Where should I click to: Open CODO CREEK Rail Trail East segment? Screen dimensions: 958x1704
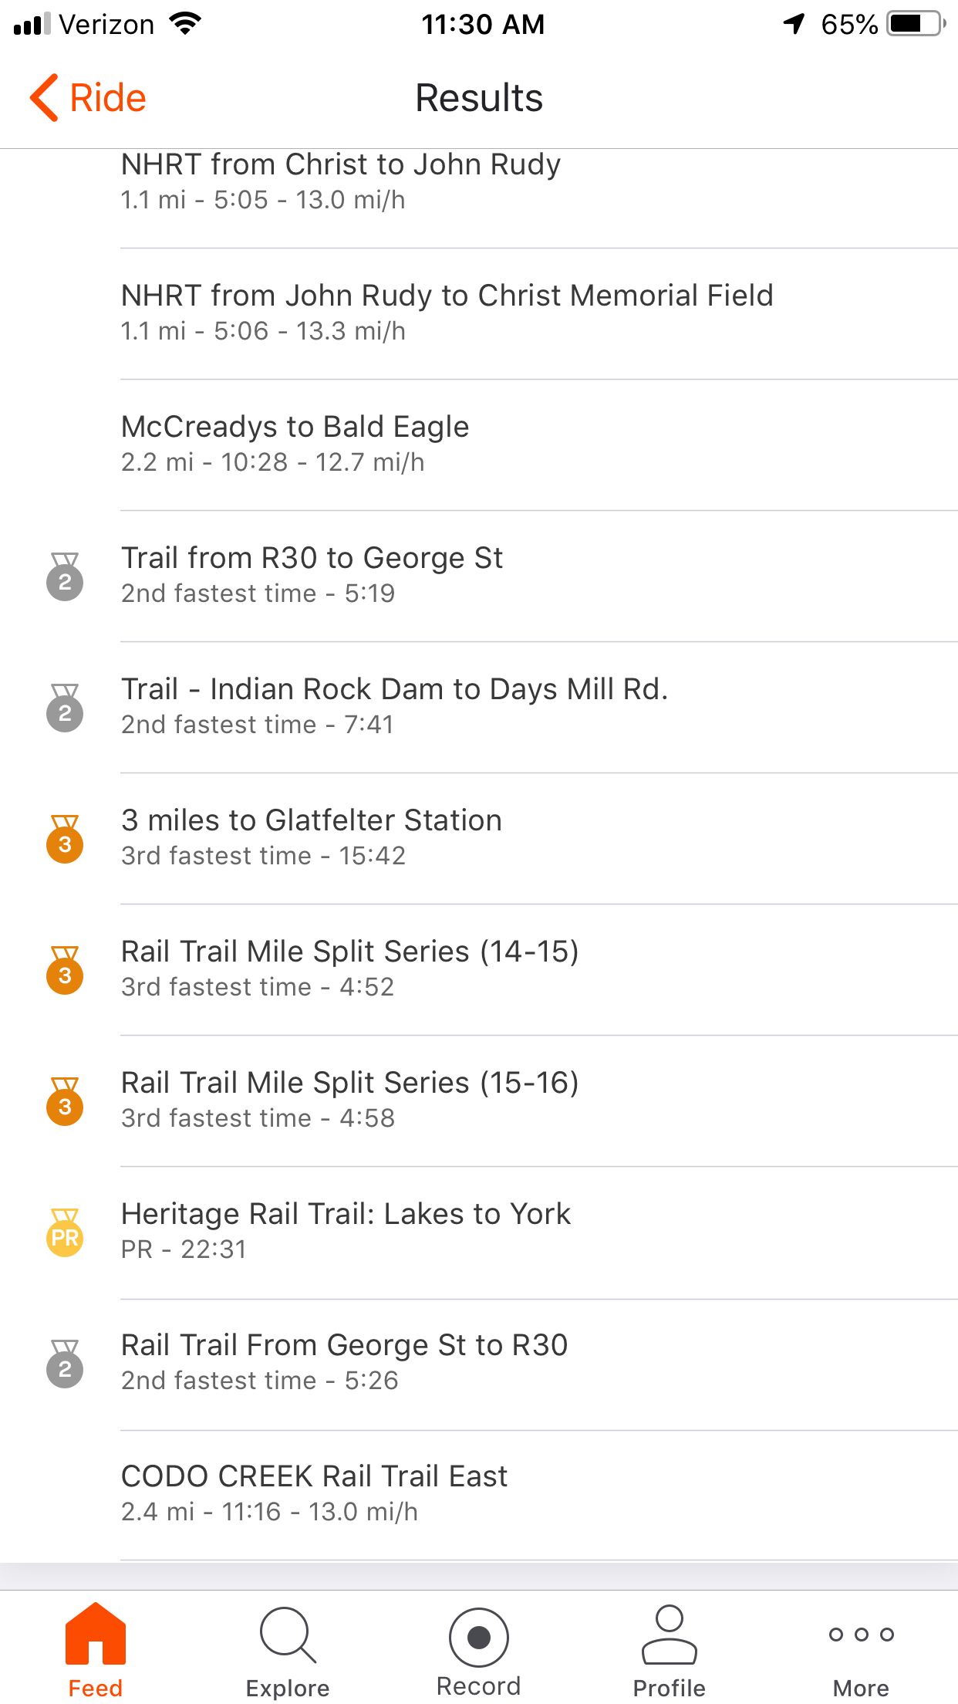pyautogui.click(x=314, y=1493)
